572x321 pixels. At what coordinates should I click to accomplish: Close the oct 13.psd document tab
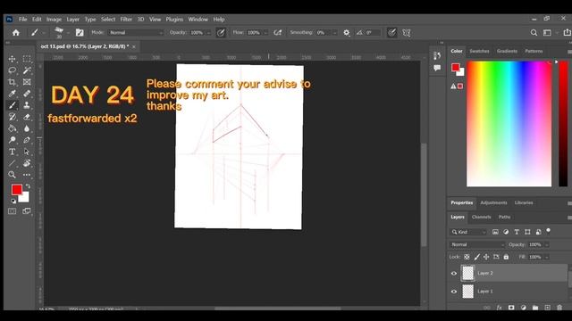pos(134,46)
